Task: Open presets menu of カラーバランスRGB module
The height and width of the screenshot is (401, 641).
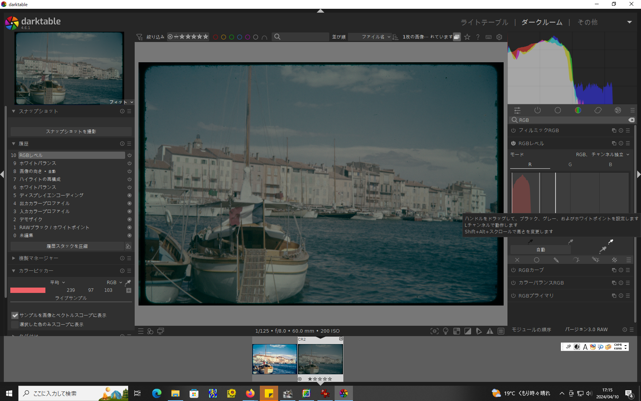Action: click(628, 283)
